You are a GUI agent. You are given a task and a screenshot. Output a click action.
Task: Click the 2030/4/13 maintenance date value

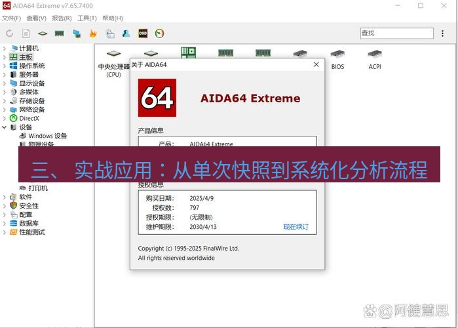[x=203, y=227]
